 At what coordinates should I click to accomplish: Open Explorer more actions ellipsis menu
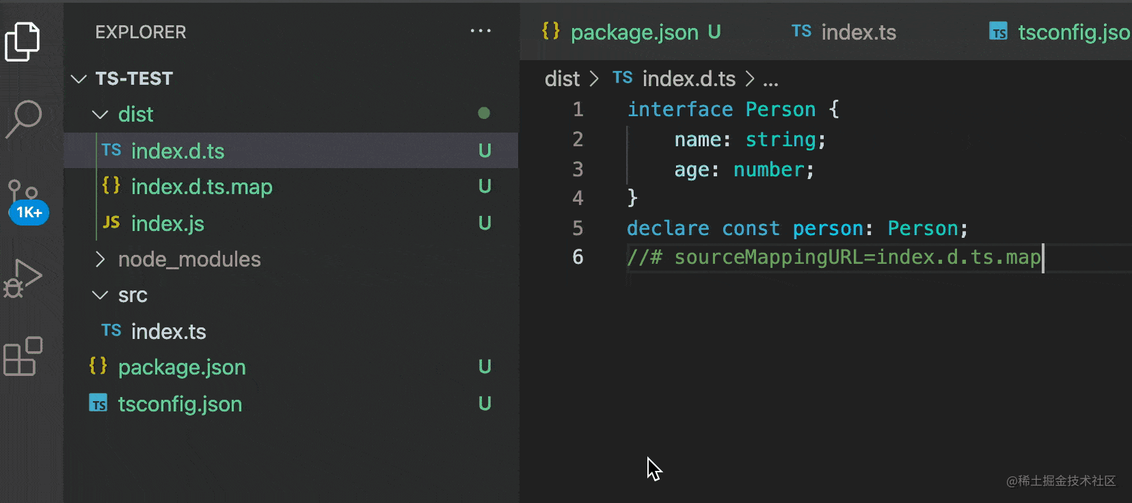481,31
